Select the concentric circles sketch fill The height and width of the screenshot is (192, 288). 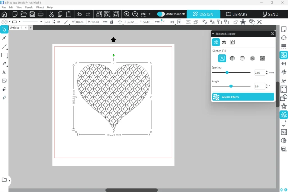point(252,58)
